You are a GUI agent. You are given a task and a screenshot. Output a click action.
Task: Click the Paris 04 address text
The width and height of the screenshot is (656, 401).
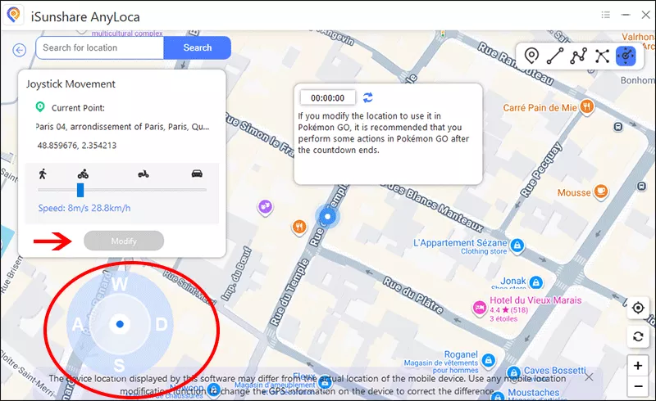122,127
